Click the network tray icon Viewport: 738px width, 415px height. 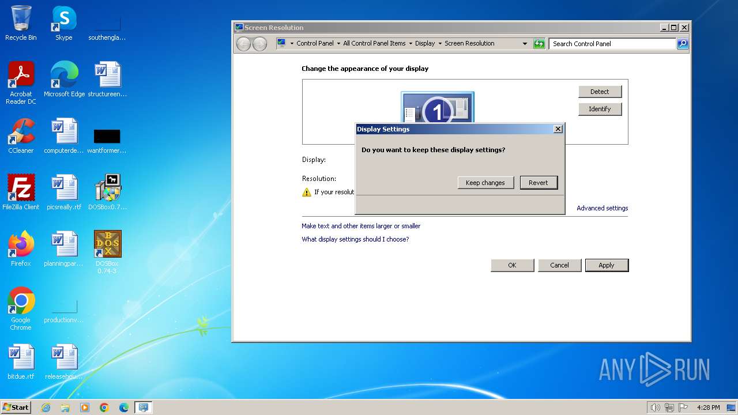(x=669, y=408)
